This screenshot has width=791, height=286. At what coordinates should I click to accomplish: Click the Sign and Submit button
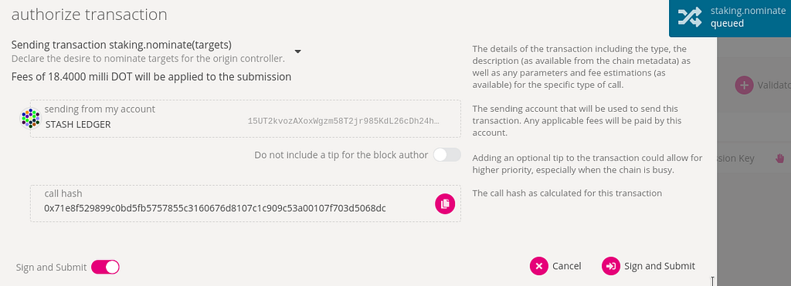pos(649,267)
